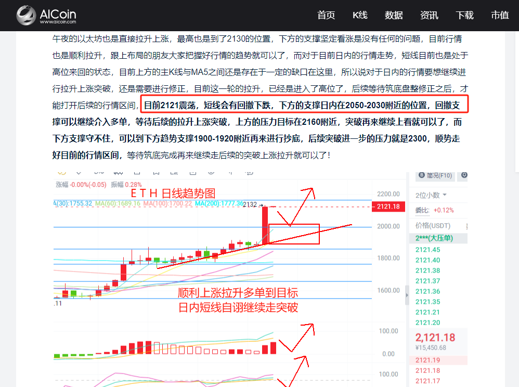Click ask price 2121.20
The image size is (519, 387).
(427, 323)
